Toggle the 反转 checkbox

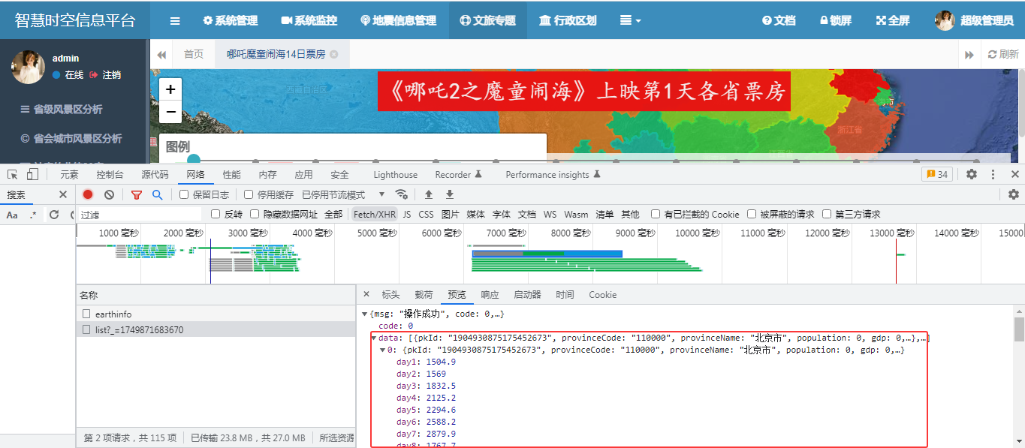pos(216,214)
